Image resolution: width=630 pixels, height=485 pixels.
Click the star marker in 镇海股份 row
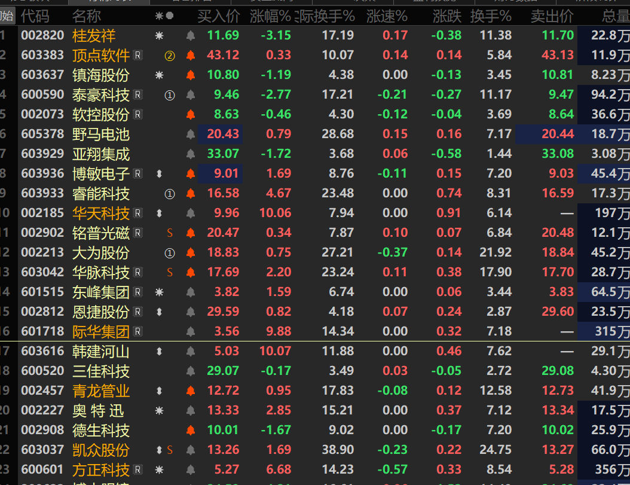click(160, 75)
